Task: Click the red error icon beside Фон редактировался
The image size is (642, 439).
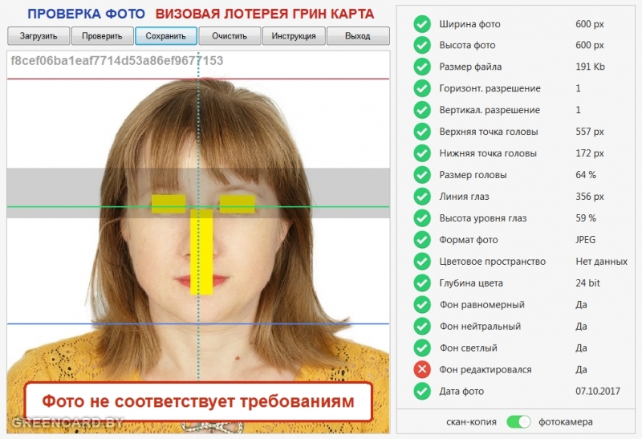Action: coord(422,370)
